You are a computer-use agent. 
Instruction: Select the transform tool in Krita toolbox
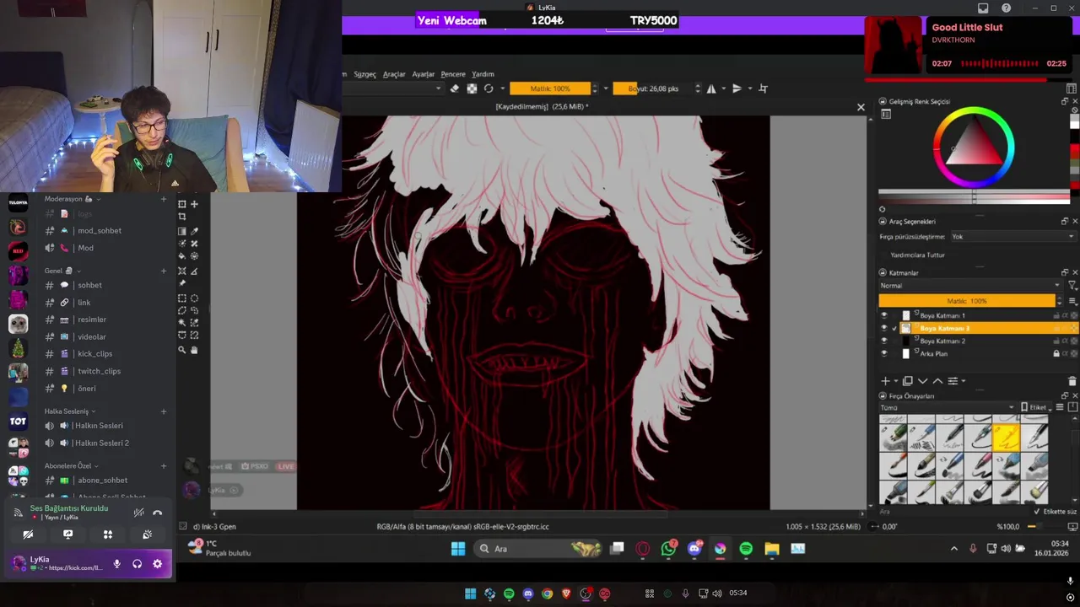coord(182,204)
